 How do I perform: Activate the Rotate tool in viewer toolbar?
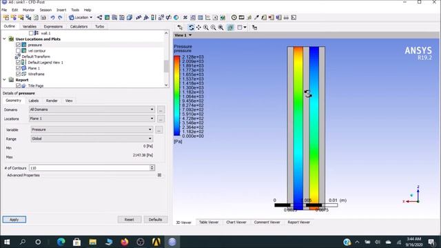tap(192, 28)
